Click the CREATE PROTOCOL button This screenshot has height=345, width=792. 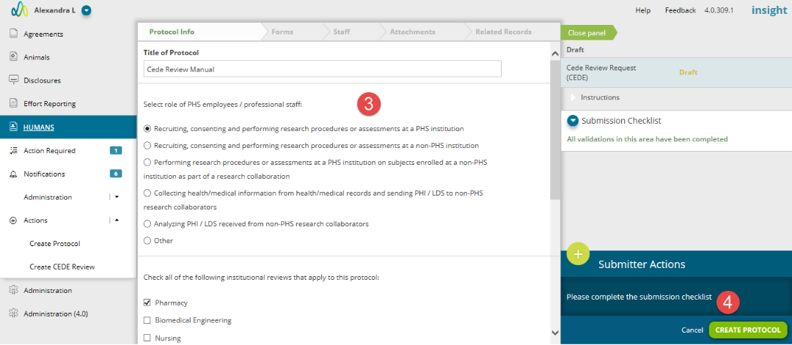(x=748, y=330)
